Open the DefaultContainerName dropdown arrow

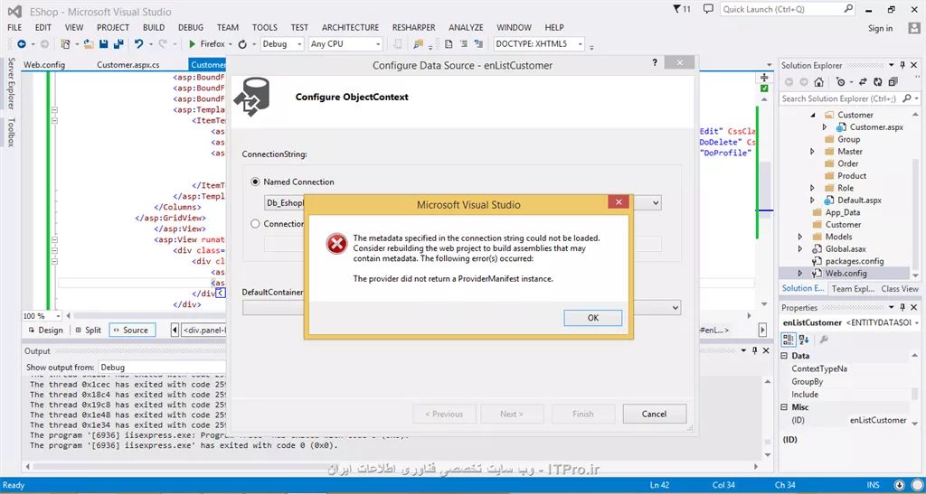(x=675, y=308)
